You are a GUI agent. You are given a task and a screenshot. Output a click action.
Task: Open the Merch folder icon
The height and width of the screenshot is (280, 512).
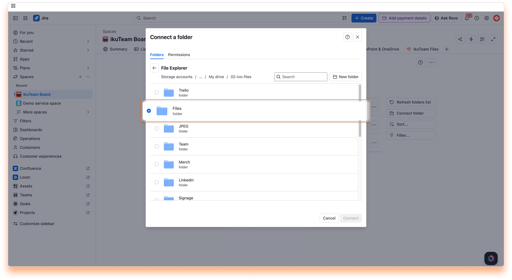(169, 164)
